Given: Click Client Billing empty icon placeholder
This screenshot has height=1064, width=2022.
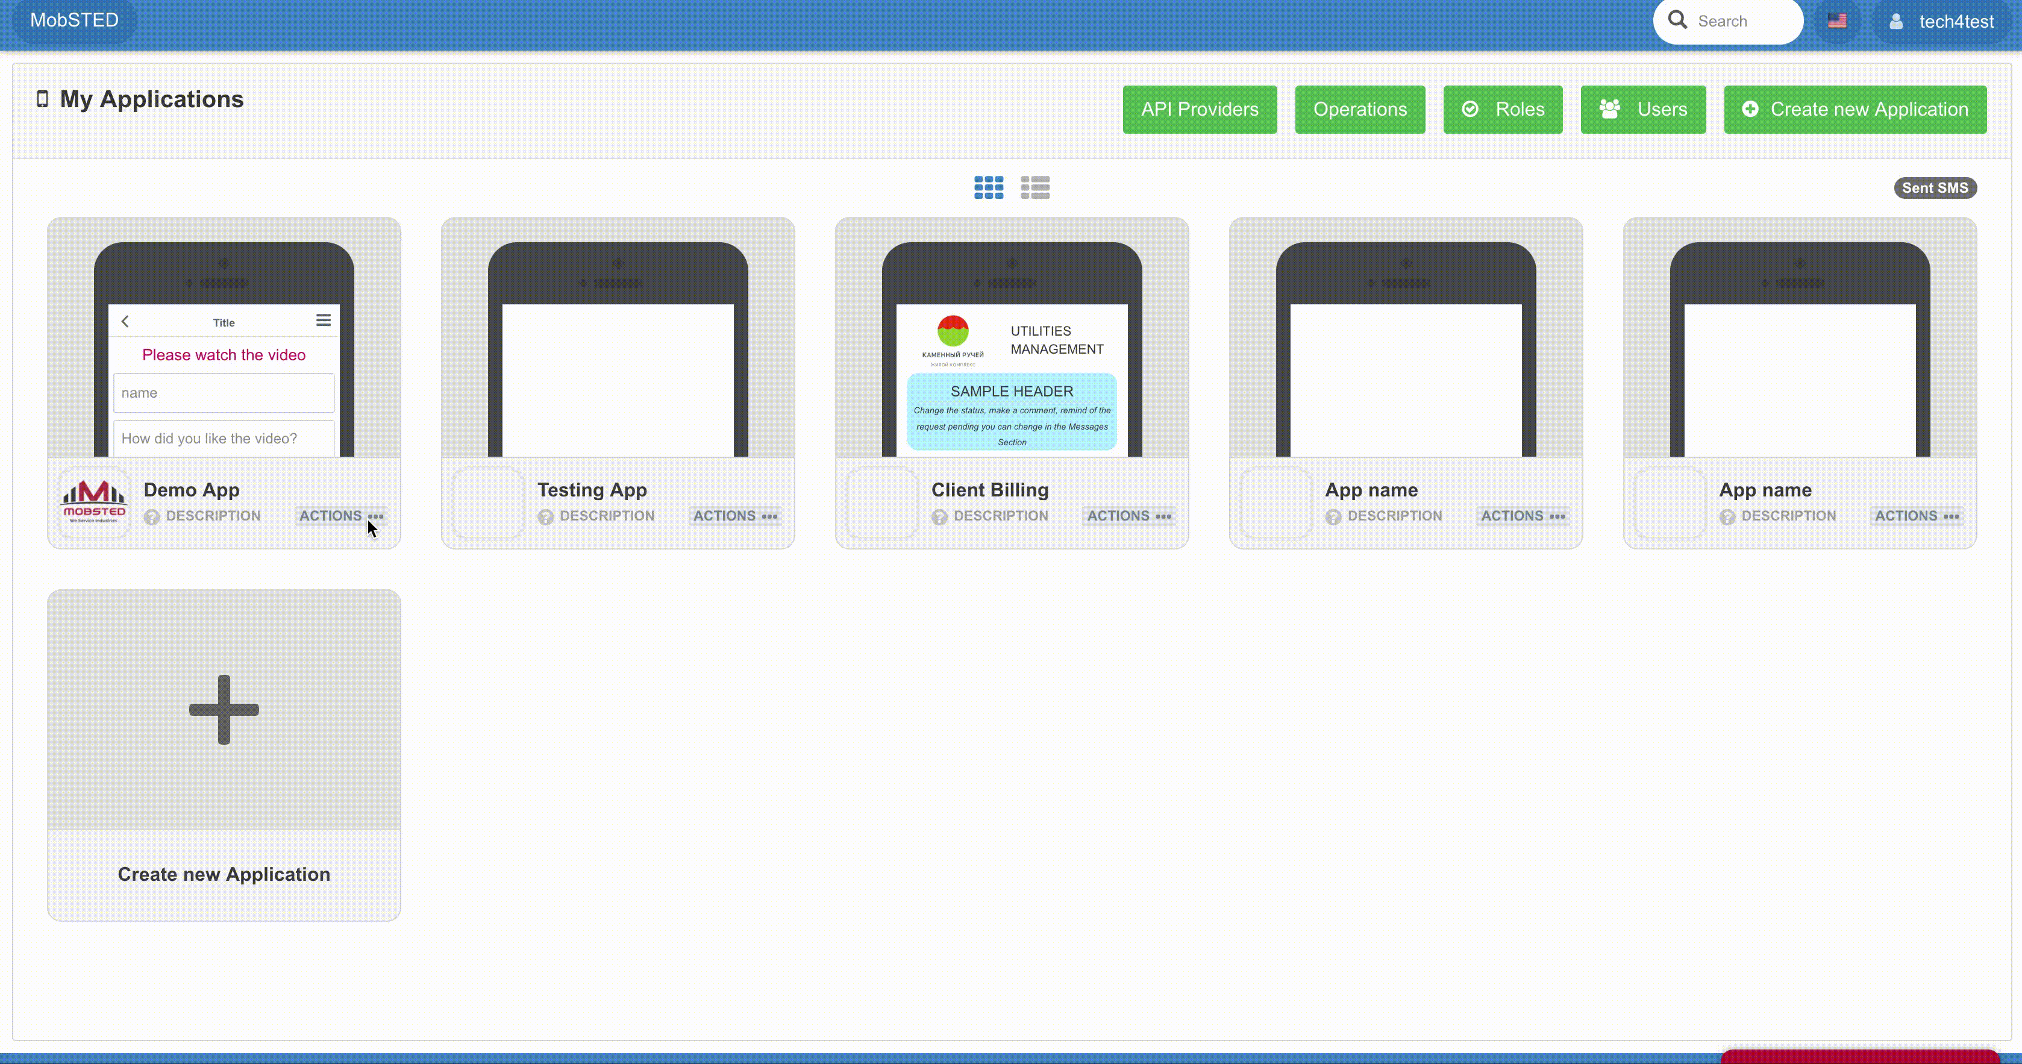Looking at the screenshot, I should pos(882,502).
